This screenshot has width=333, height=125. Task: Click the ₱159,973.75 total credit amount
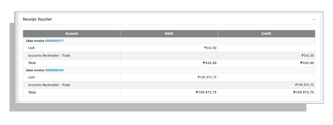click(303, 92)
